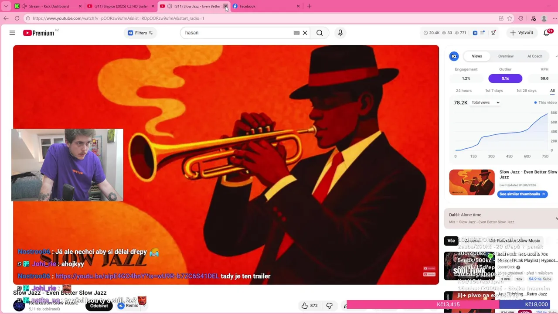Switch to the Facebook tab
This screenshot has width=558, height=314.
point(266,6)
